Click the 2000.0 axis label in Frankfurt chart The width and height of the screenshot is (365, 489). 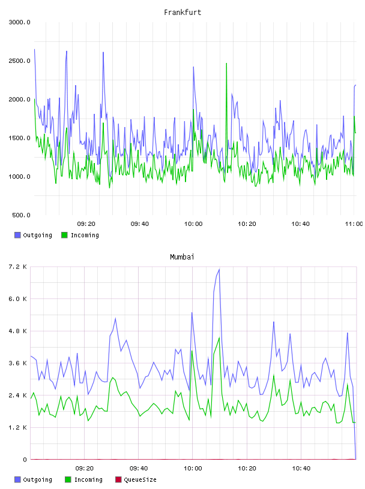click(x=19, y=99)
